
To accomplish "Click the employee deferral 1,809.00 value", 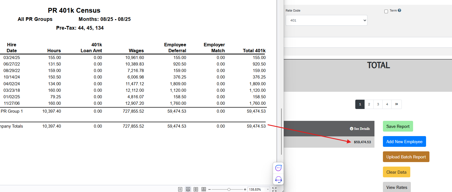I will pos(178,84).
